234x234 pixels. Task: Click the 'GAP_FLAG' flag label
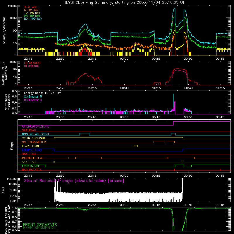29,130
